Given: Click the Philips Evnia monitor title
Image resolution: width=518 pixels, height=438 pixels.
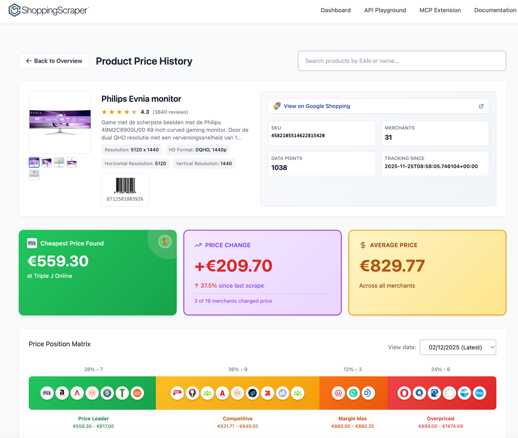Looking at the screenshot, I should (141, 99).
